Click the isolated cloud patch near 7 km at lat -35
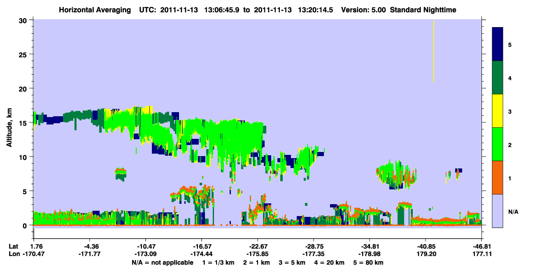 pyautogui.click(x=396, y=175)
